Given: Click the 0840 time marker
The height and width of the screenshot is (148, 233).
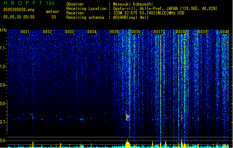Looking at the screenshot, I should 225,32.
